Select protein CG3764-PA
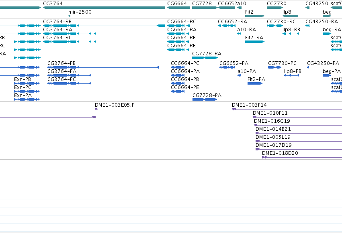The image size is (342, 233). [70, 75]
